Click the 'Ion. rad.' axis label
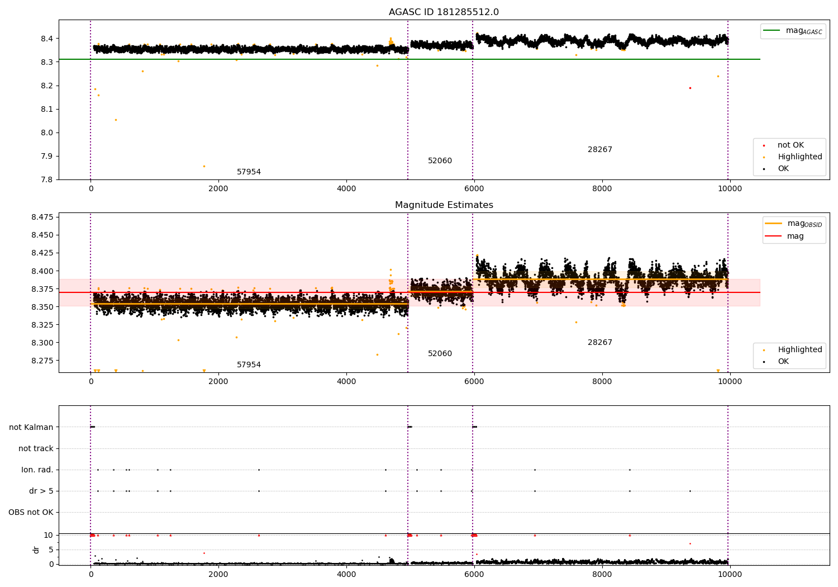Viewport: 838px width, 587px height. click(37, 470)
